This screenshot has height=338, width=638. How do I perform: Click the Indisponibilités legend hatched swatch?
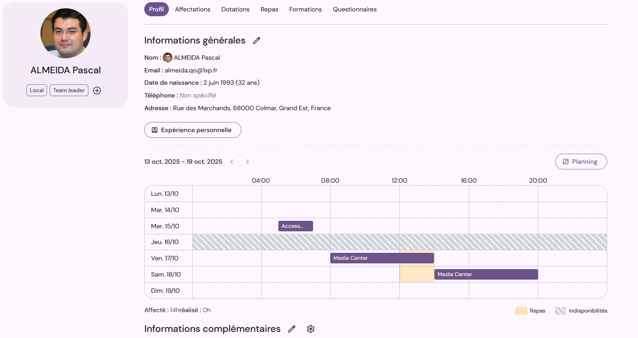click(560, 311)
